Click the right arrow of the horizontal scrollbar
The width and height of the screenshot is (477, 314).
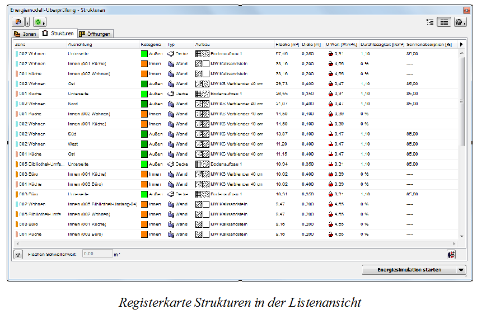coord(454,243)
